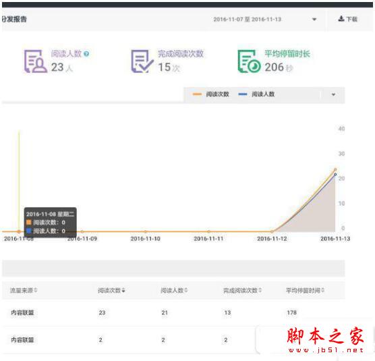Click the 2016-11-12 data point on chart
Image resolution: width=375 pixels, height=361 pixels.
click(272, 231)
